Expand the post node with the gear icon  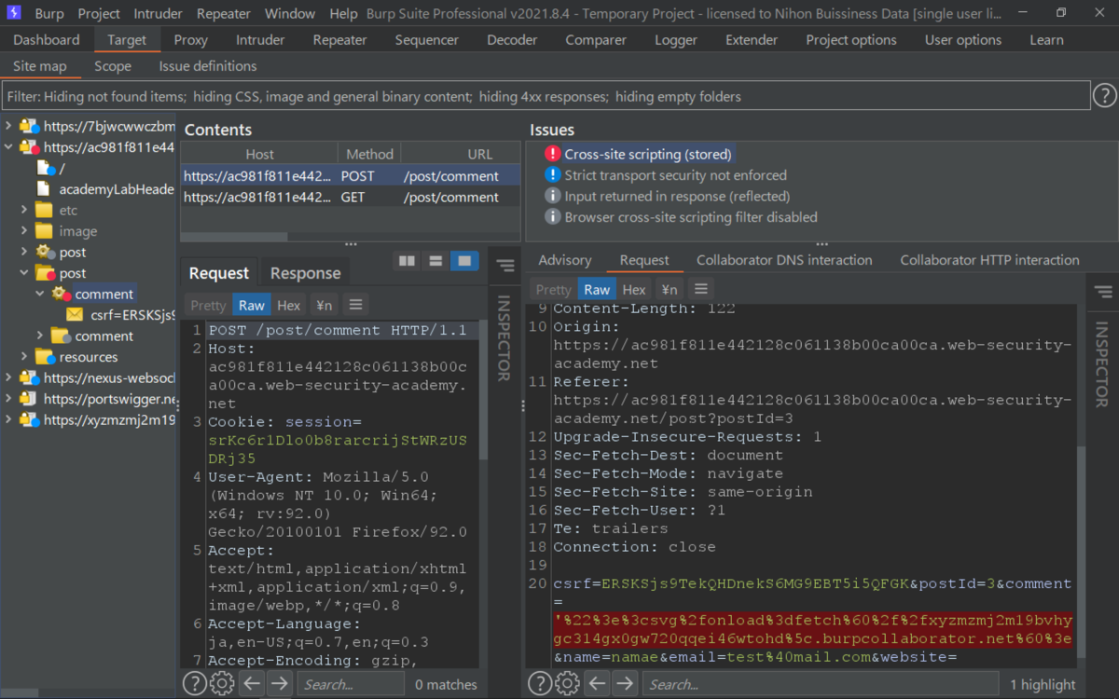[x=25, y=252]
